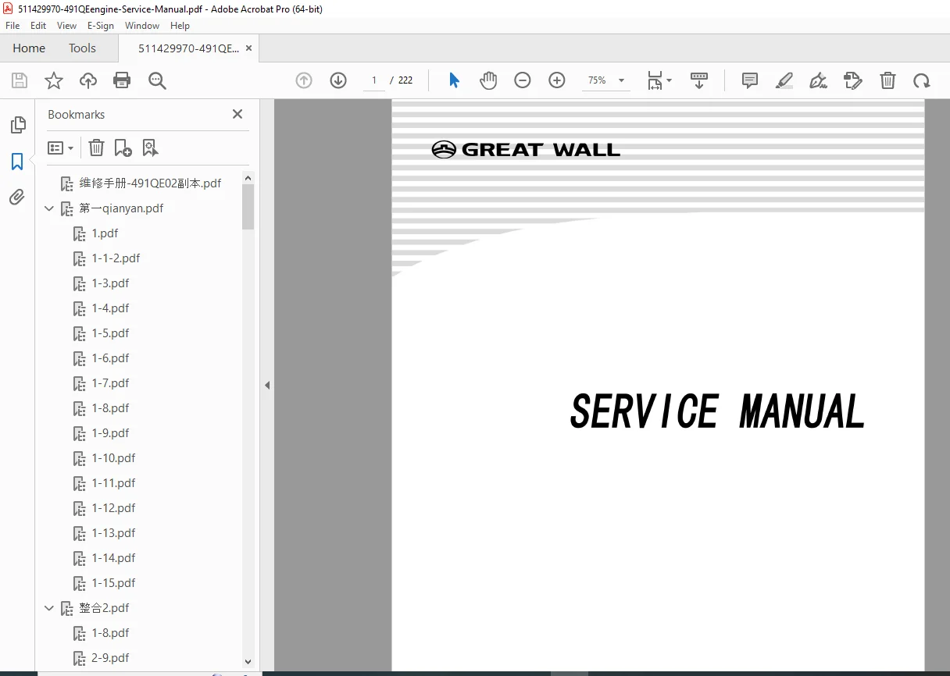The width and height of the screenshot is (950, 676).
Task: Select the 1.pdf bookmark
Action: click(x=105, y=233)
